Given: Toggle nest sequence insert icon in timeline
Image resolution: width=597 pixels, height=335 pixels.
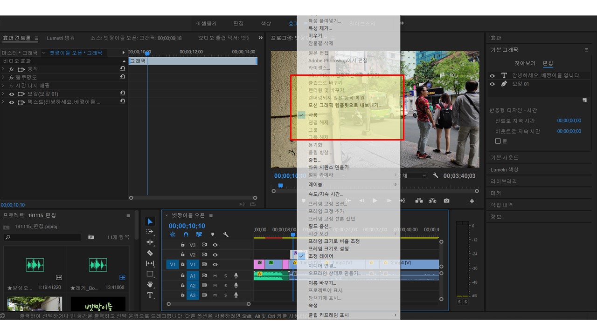Looking at the screenshot, I should [173, 234].
